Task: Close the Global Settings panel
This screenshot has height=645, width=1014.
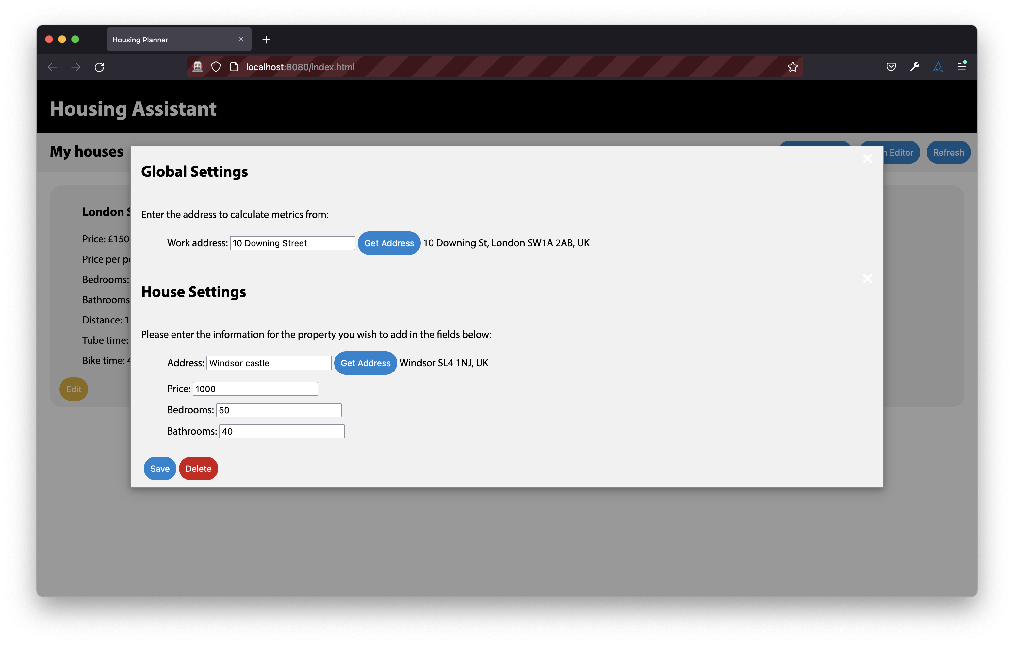Action: [x=867, y=158]
